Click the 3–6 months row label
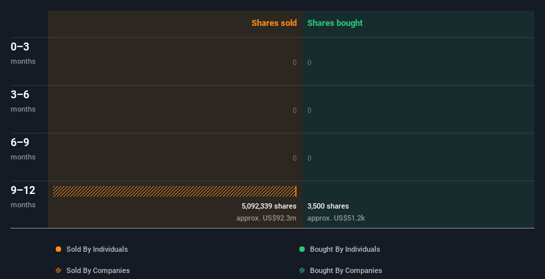The height and width of the screenshot is (279, 545). coord(23,101)
